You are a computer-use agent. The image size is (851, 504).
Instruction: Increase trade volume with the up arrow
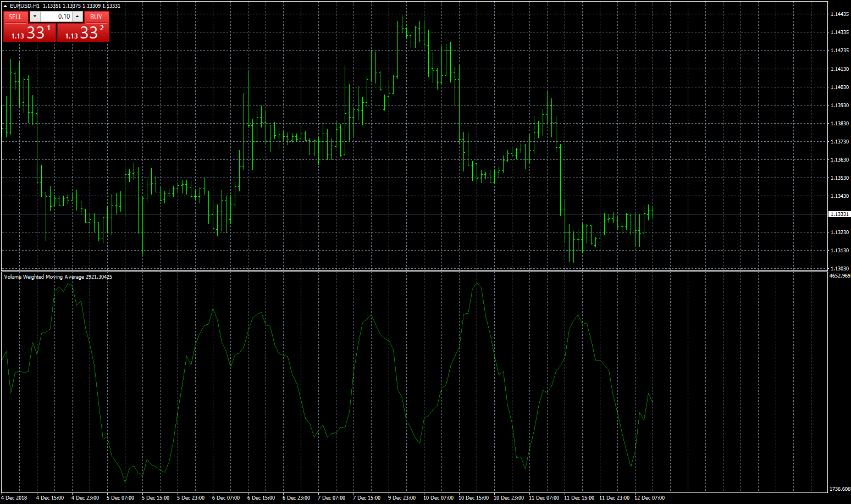click(78, 16)
